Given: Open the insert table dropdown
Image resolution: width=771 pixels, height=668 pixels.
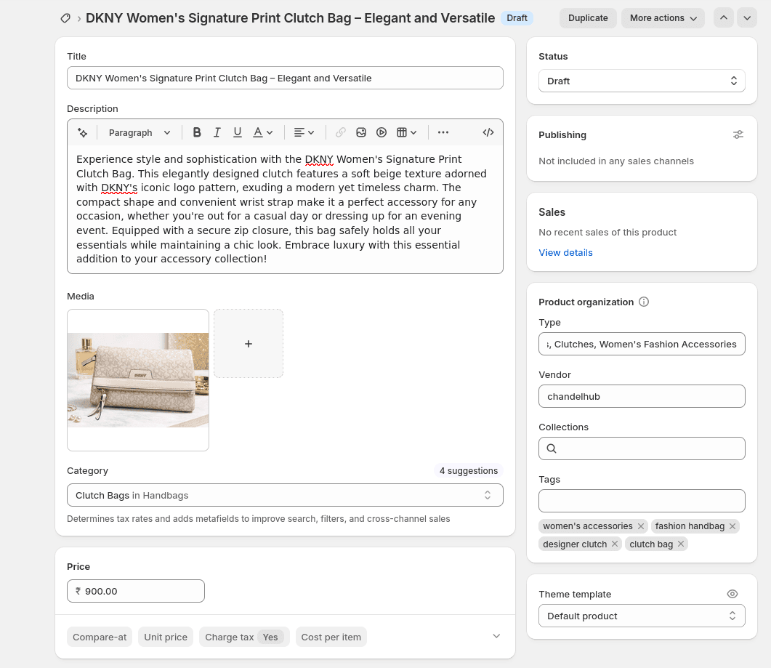Looking at the screenshot, I should click(x=407, y=132).
